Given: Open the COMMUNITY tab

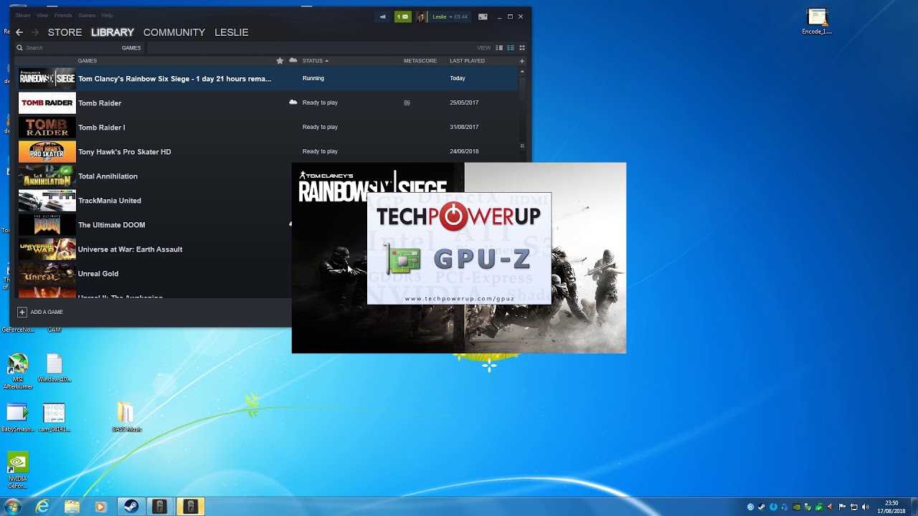Looking at the screenshot, I should point(174,32).
